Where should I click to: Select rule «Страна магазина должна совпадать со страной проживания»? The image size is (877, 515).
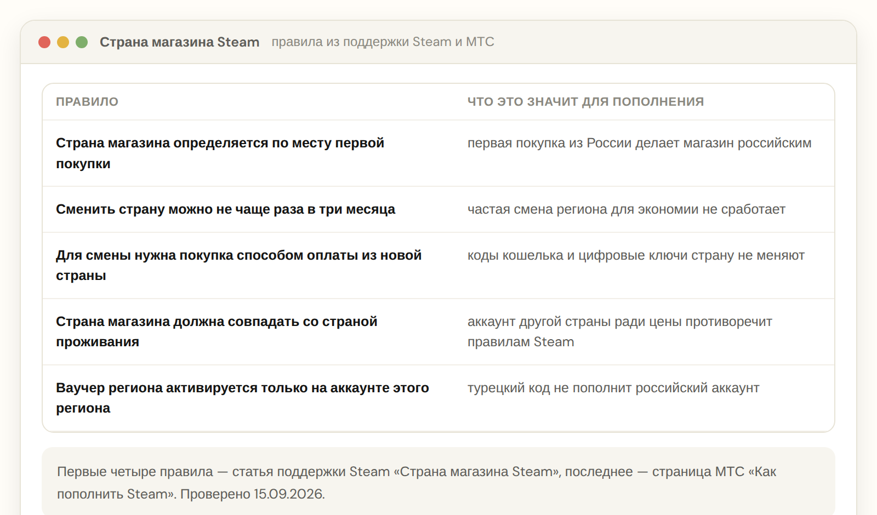point(217,331)
